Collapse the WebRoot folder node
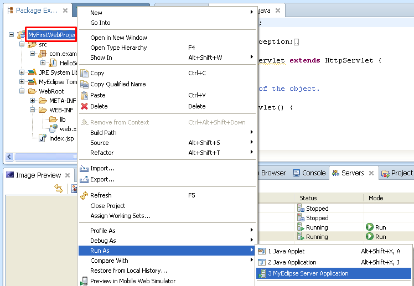This screenshot has height=286, width=414. pos(22,91)
